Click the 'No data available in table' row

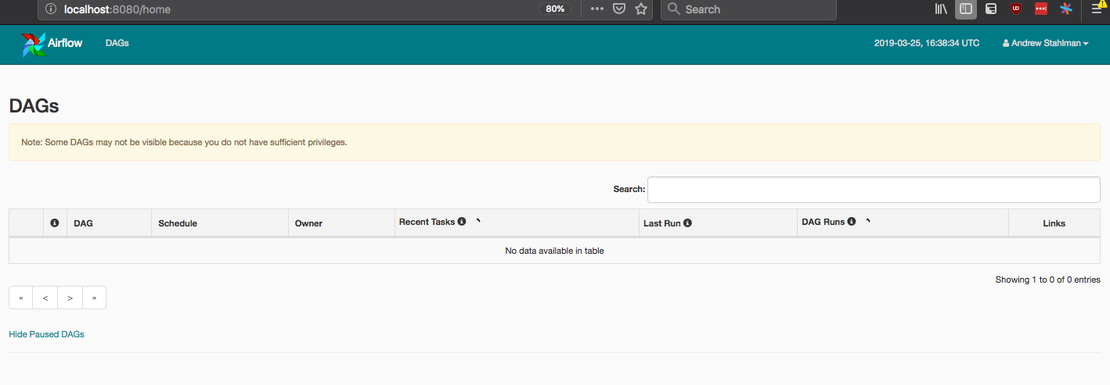pos(554,251)
